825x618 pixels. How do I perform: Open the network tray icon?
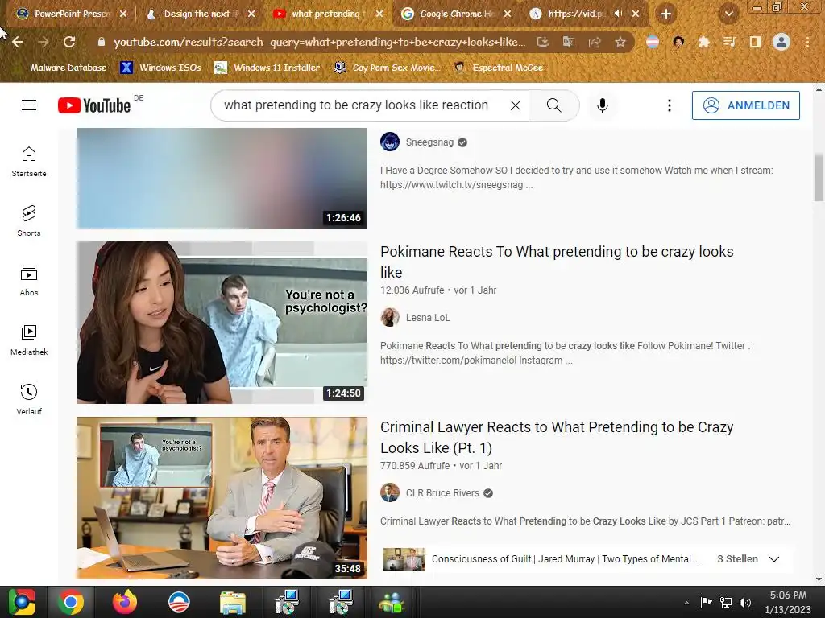(x=726, y=603)
